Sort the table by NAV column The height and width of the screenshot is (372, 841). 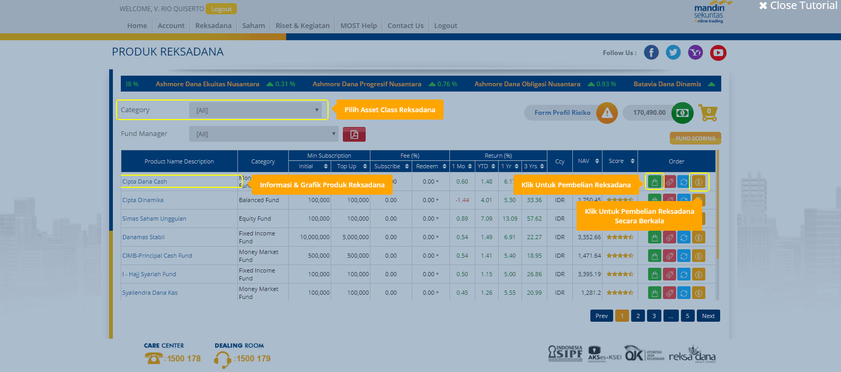tap(588, 161)
